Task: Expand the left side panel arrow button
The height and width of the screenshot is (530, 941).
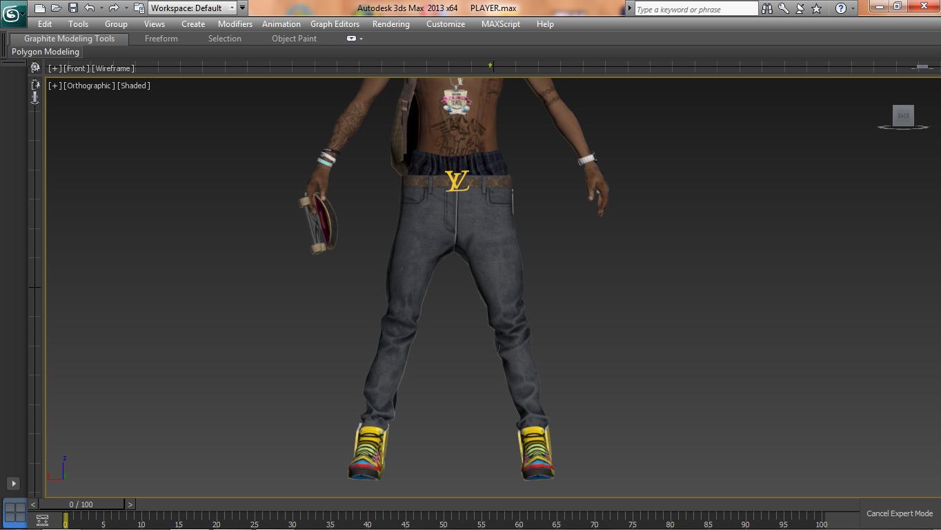Action: click(x=13, y=484)
